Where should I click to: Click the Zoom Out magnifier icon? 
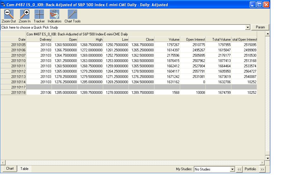pos(9,14)
